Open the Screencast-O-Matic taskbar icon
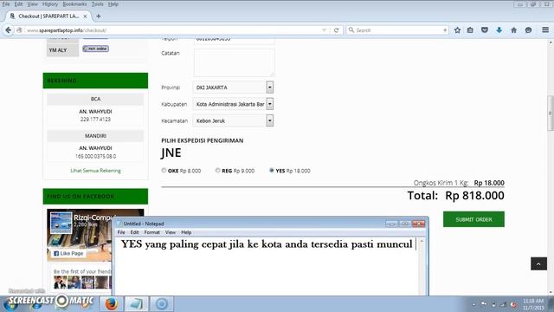Viewport: 554px width, 312px height. (x=162, y=304)
